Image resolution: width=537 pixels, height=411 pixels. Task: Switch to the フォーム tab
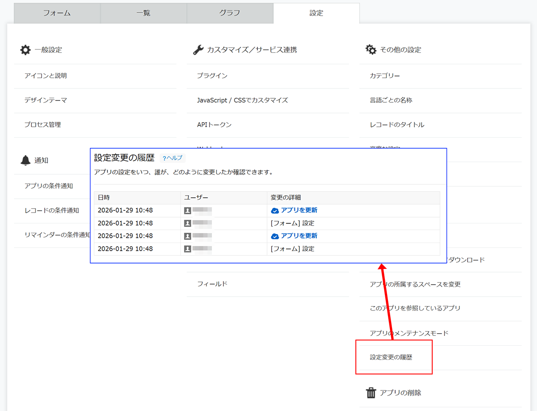tap(57, 13)
